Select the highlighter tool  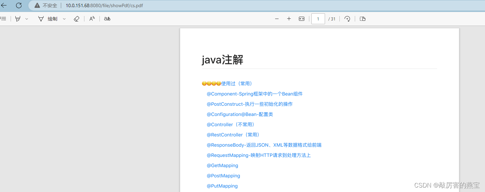pos(18,19)
